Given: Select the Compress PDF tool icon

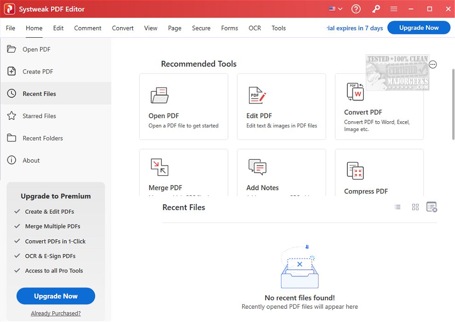Looking at the screenshot, I should click(x=355, y=170).
